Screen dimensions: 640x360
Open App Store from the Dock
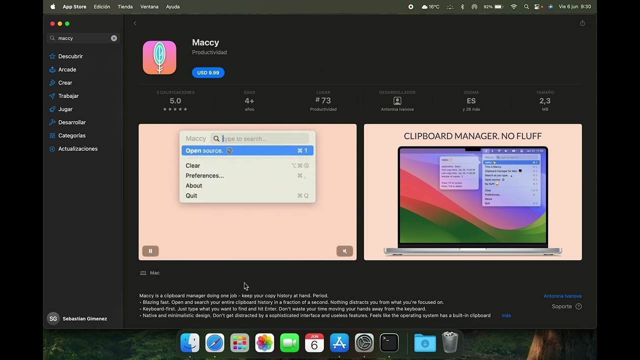pyautogui.click(x=339, y=343)
